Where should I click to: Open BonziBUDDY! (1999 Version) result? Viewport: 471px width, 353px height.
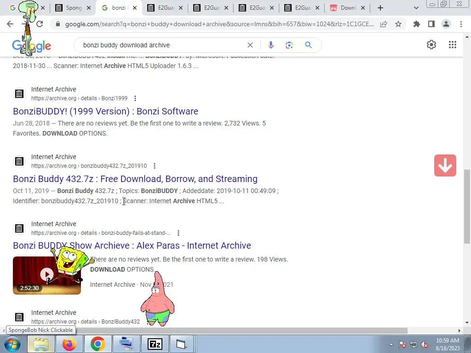[x=105, y=111]
